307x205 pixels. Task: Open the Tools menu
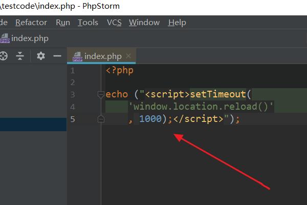pos(88,23)
